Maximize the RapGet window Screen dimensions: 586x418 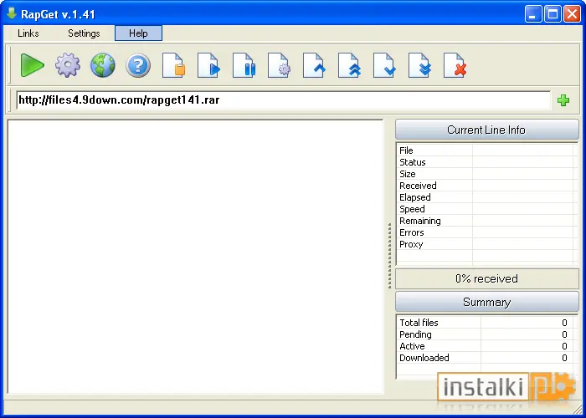553,14
